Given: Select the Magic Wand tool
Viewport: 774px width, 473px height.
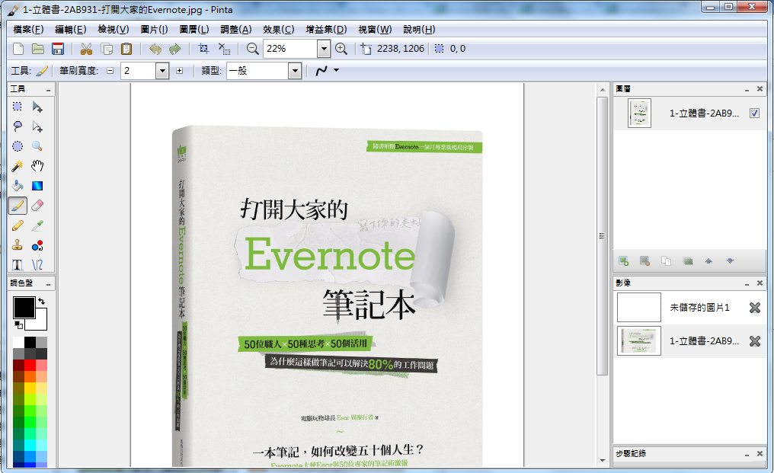Looking at the screenshot, I should [x=18, y=166].
